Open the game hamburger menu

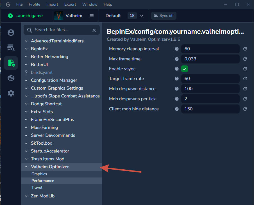pos(92,16)
